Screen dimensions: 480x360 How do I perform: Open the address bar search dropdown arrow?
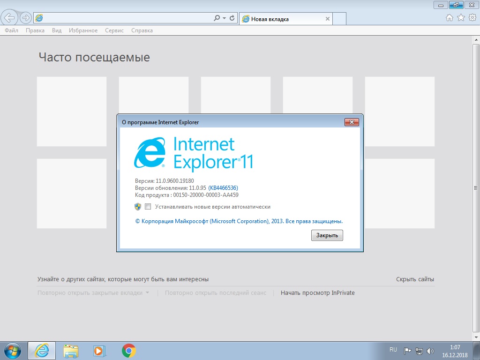point(225,18)
